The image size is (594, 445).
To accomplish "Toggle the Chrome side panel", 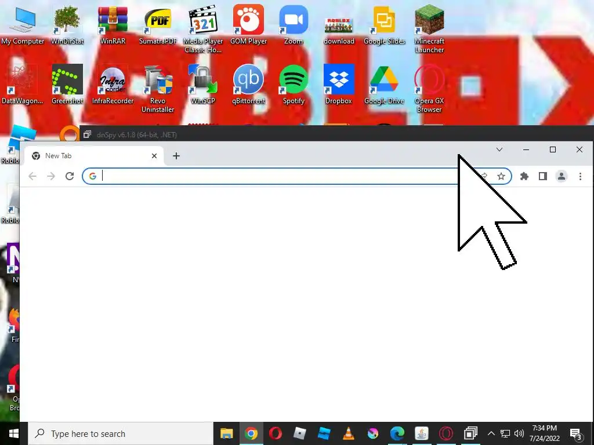I will click(x=543, y=176).
